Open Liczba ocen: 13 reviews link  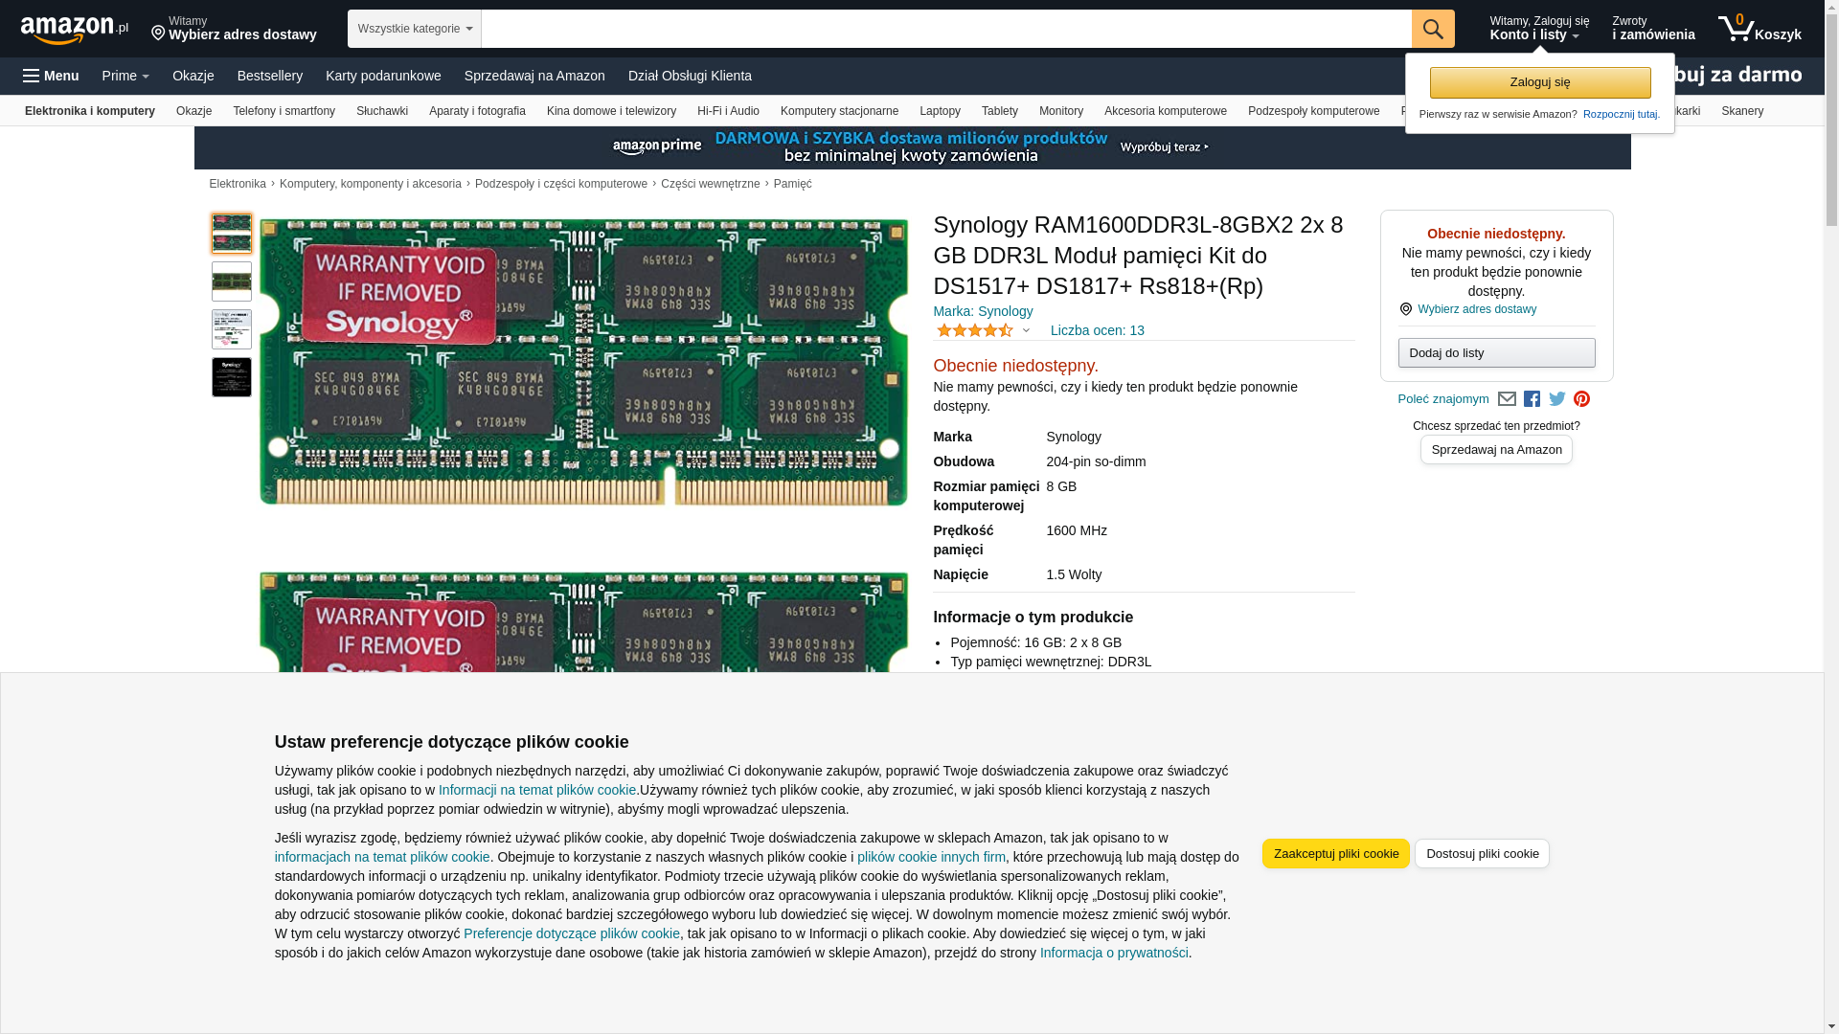(1097, 330)
